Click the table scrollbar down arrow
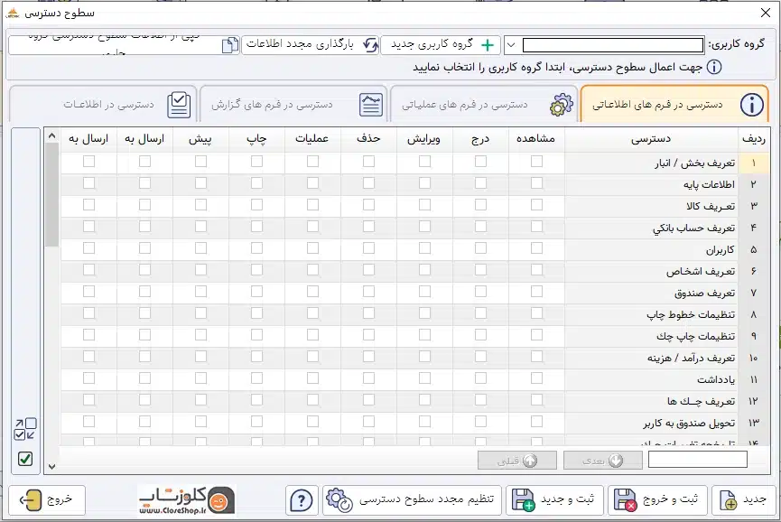The height and width of the screenshot is (522, 781). 51,467
